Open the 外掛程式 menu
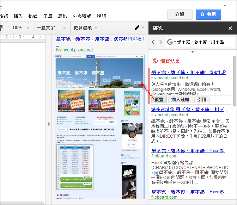Image resolution: width=237 pixels, height=205 pixels. 82,16
